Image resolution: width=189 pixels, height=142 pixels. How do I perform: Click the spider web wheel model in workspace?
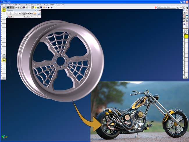[x=60, y=61]
